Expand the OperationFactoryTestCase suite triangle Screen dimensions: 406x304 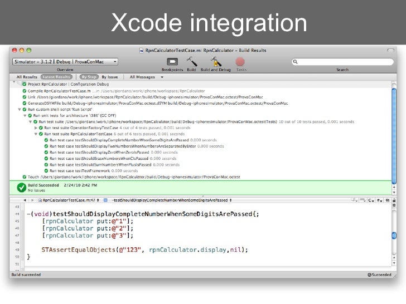pos(36,128)
